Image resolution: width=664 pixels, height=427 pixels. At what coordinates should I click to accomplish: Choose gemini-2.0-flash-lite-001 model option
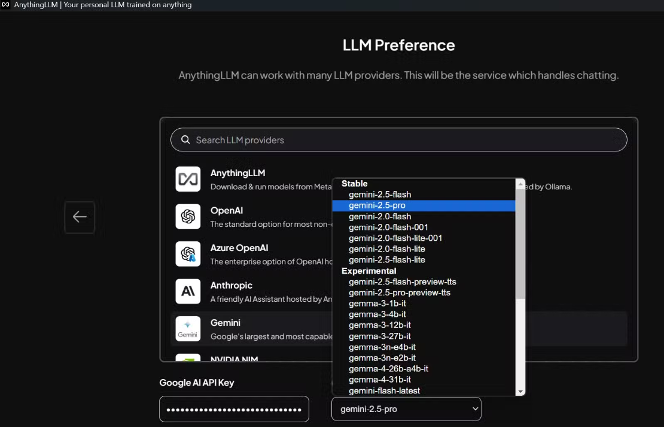424,238
